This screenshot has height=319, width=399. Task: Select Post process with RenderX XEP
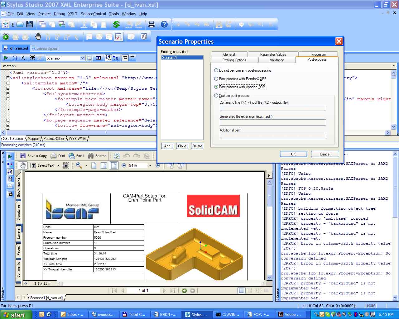pos(216,79)
